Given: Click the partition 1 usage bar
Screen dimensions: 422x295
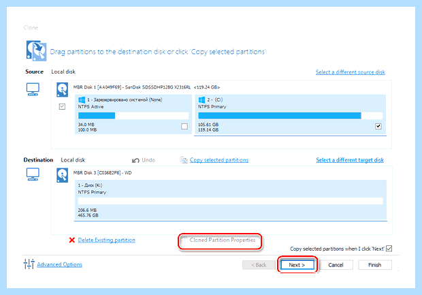Looking at the screenshot, I should 133,116.
